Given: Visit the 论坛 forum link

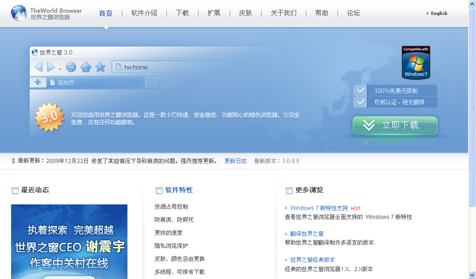Looking at the screenshot, I should [x=353, y=13].
